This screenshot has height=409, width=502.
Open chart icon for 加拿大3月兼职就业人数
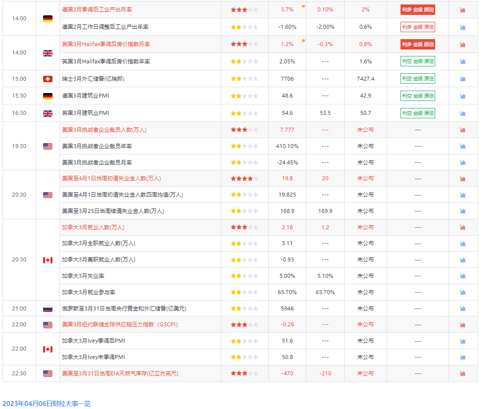tap(462, 260)
